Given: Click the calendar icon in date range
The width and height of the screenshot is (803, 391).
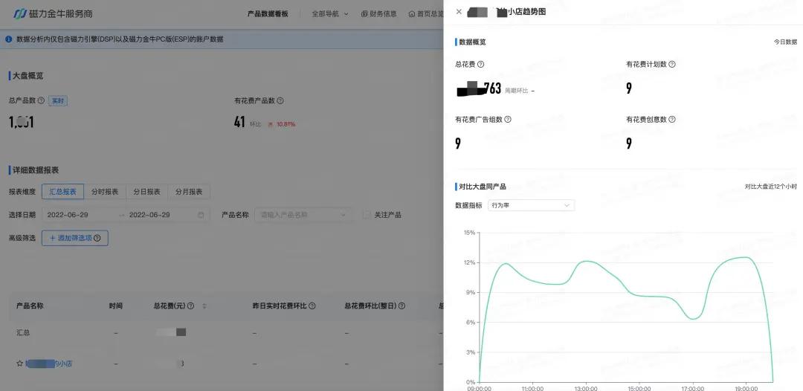Looking at the screenshot, I should coord(201,215).
